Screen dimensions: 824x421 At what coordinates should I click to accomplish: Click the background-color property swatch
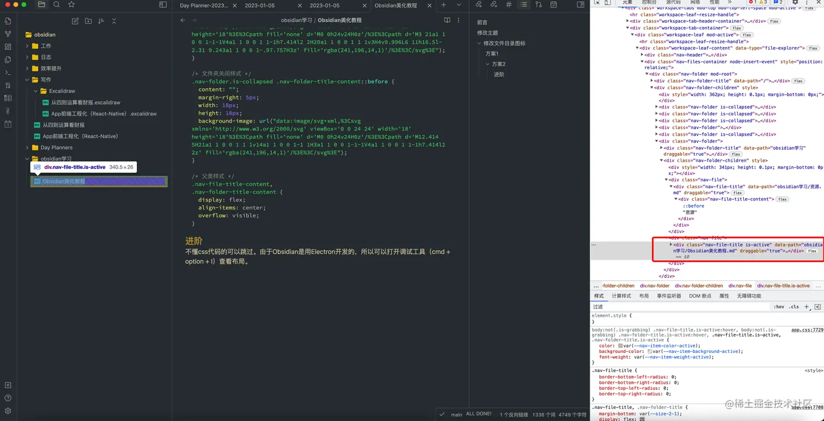click(650, 352)
